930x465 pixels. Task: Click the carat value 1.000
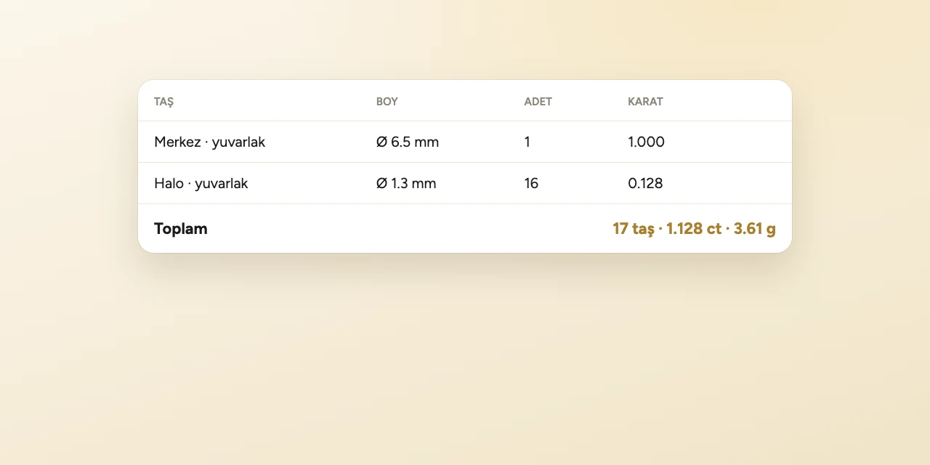pyautogui.click(x=646, y=142)
